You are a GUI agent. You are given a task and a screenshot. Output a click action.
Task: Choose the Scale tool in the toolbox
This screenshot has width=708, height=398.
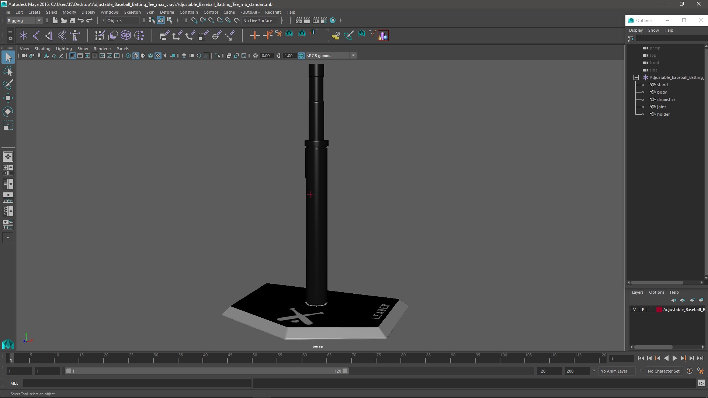(8, 125)
